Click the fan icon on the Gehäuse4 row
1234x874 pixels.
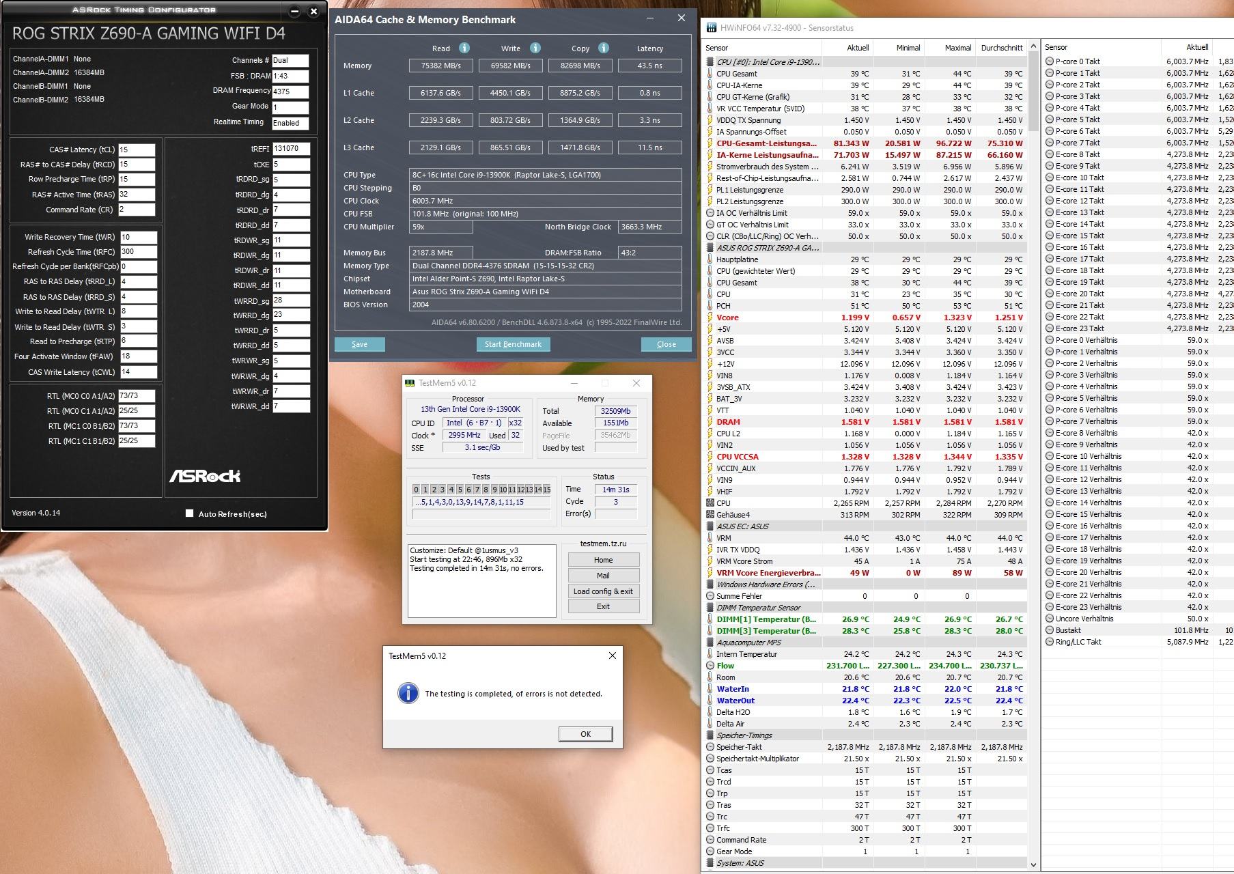(x=710, y=515)
